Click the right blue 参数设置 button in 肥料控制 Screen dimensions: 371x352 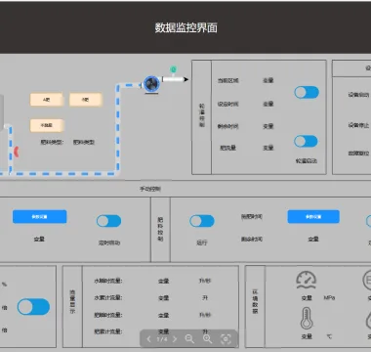pos(313,217)
